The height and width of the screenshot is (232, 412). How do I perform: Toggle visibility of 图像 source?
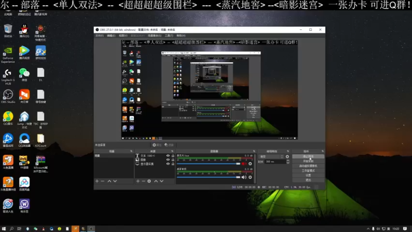[168, 160]
